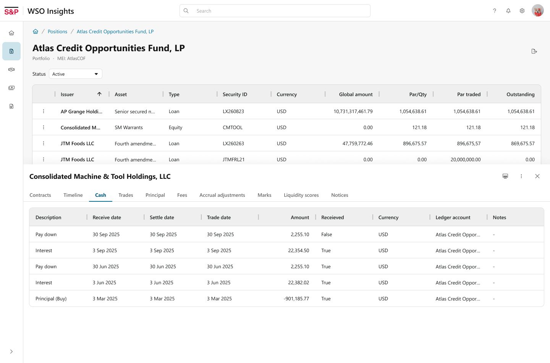Image resolution: width=550 pixels, height=363 pixels.
Task: Sort by the Trade date column header
Action: tap(219, 217)
